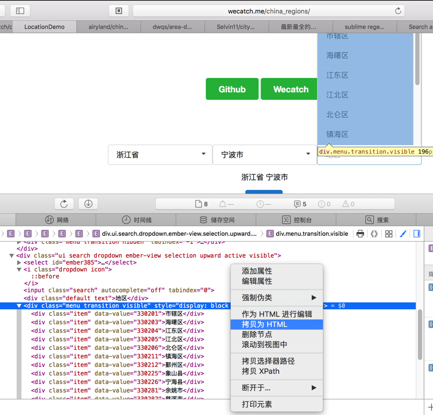Screen dimensions: 433x415
Task: Reload page with address bar refresh icon
Action: (398, 11)
